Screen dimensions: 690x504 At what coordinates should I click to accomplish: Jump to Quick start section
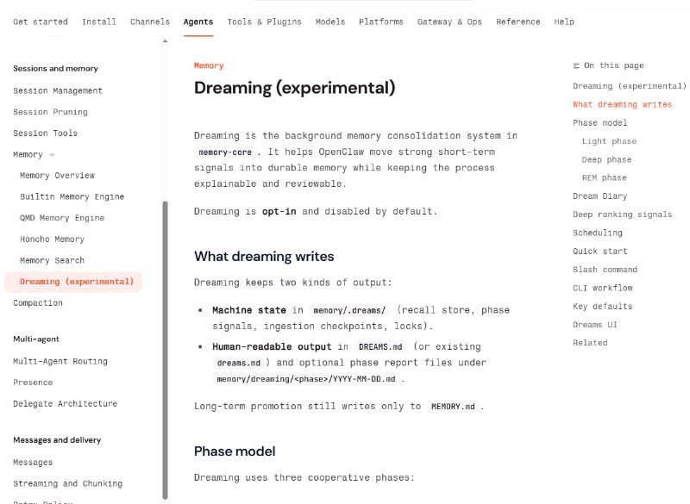coord(599,252)
